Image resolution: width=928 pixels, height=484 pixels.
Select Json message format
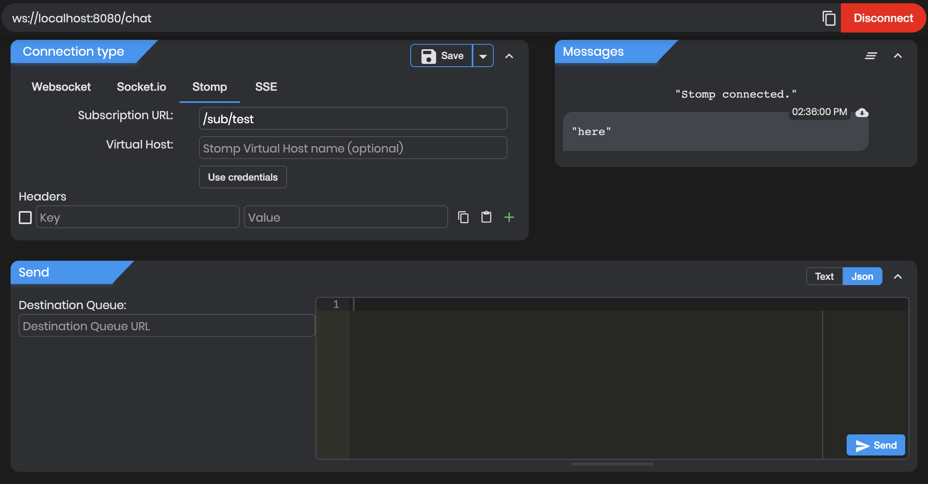862,277
